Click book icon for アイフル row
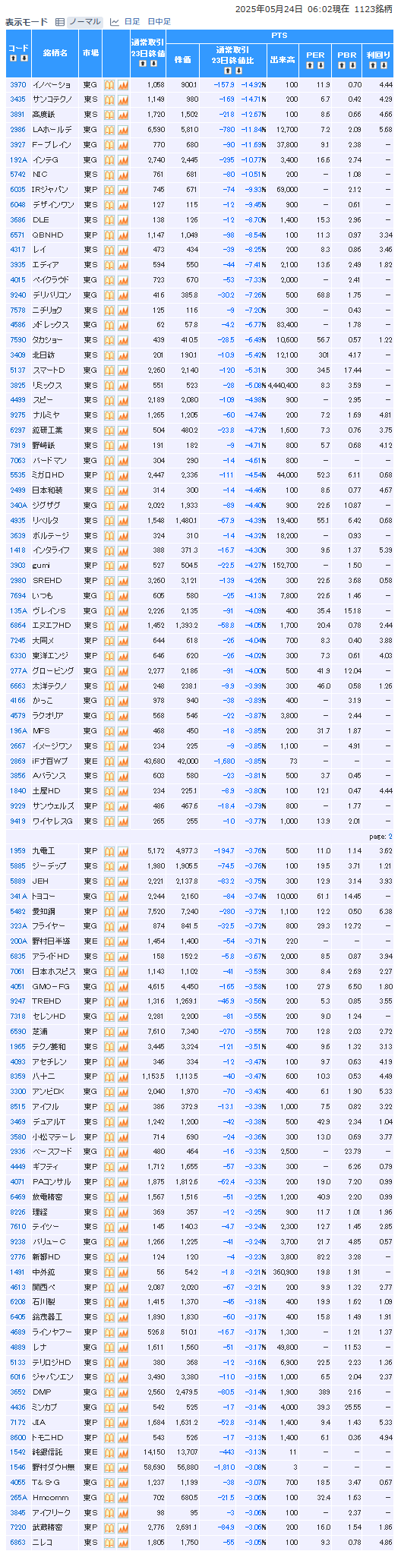 point(109,1106)
